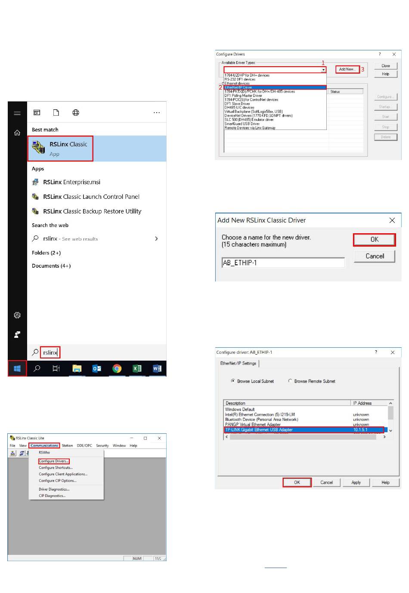The width and height of the screenshot is (409, 593).
Task: Cancel the Add New RSLinx Classic Driver dialog
Action: point(375,256)
